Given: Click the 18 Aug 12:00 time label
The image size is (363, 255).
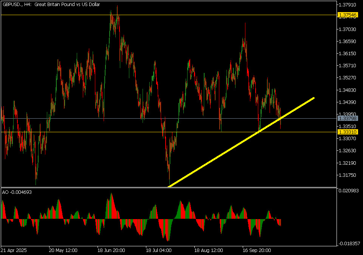Looking at the screenshot, I should (x=208, y=250).
